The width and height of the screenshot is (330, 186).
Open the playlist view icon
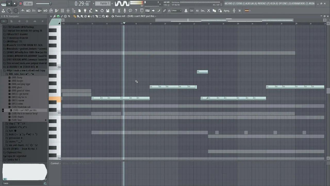[51, 11]
